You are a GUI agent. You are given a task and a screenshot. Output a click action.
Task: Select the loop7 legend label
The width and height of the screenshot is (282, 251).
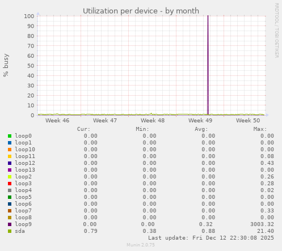coord(23,211)
